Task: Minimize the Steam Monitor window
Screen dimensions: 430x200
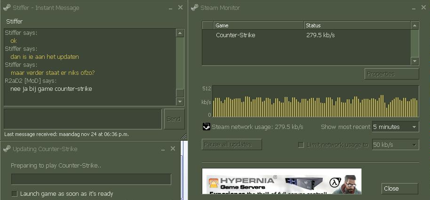Action: (x=414, y=8)
